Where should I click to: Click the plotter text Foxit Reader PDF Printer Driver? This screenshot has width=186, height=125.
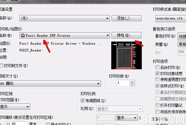click(x=60, y=44)
